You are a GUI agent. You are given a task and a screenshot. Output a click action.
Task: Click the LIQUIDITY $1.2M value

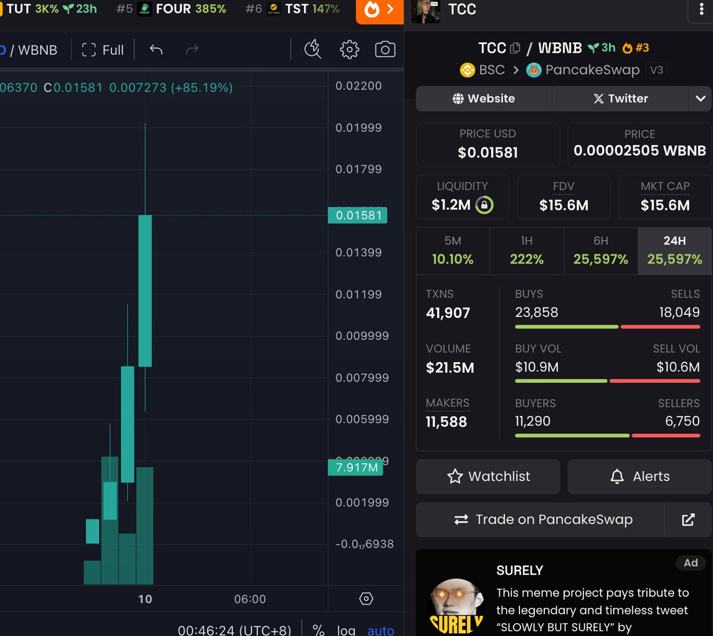pyautogui.click(x=451, y=205)
